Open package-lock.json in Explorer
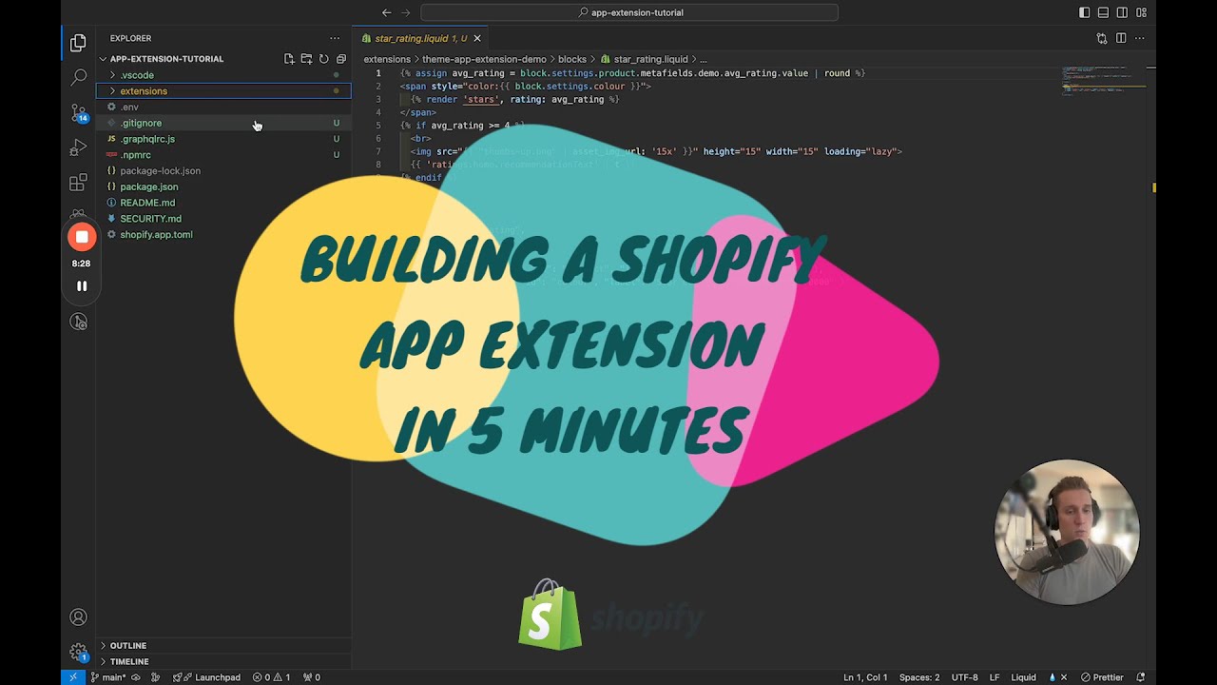1217x685 pixels. [223, 171]
